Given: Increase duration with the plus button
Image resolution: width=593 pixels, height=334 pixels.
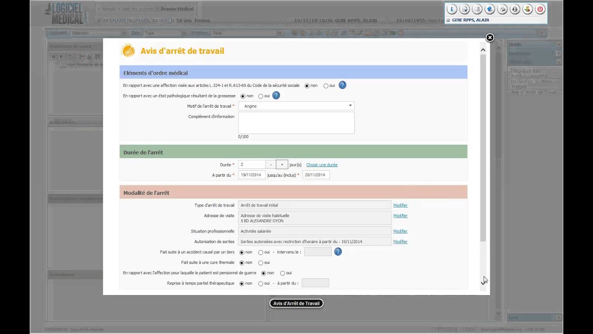Looking at the screenshot, I should tap(282, 165).
